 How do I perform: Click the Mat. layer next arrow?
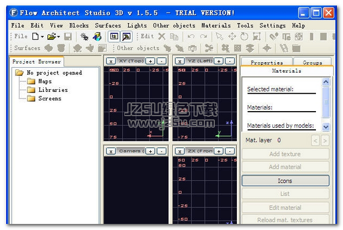coord(325,141)
